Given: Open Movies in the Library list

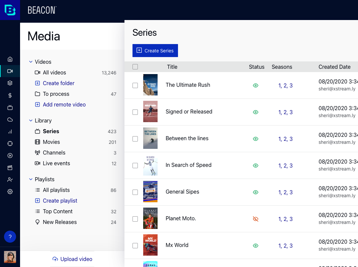Looking at the screenshot, I should pos(51,142).
